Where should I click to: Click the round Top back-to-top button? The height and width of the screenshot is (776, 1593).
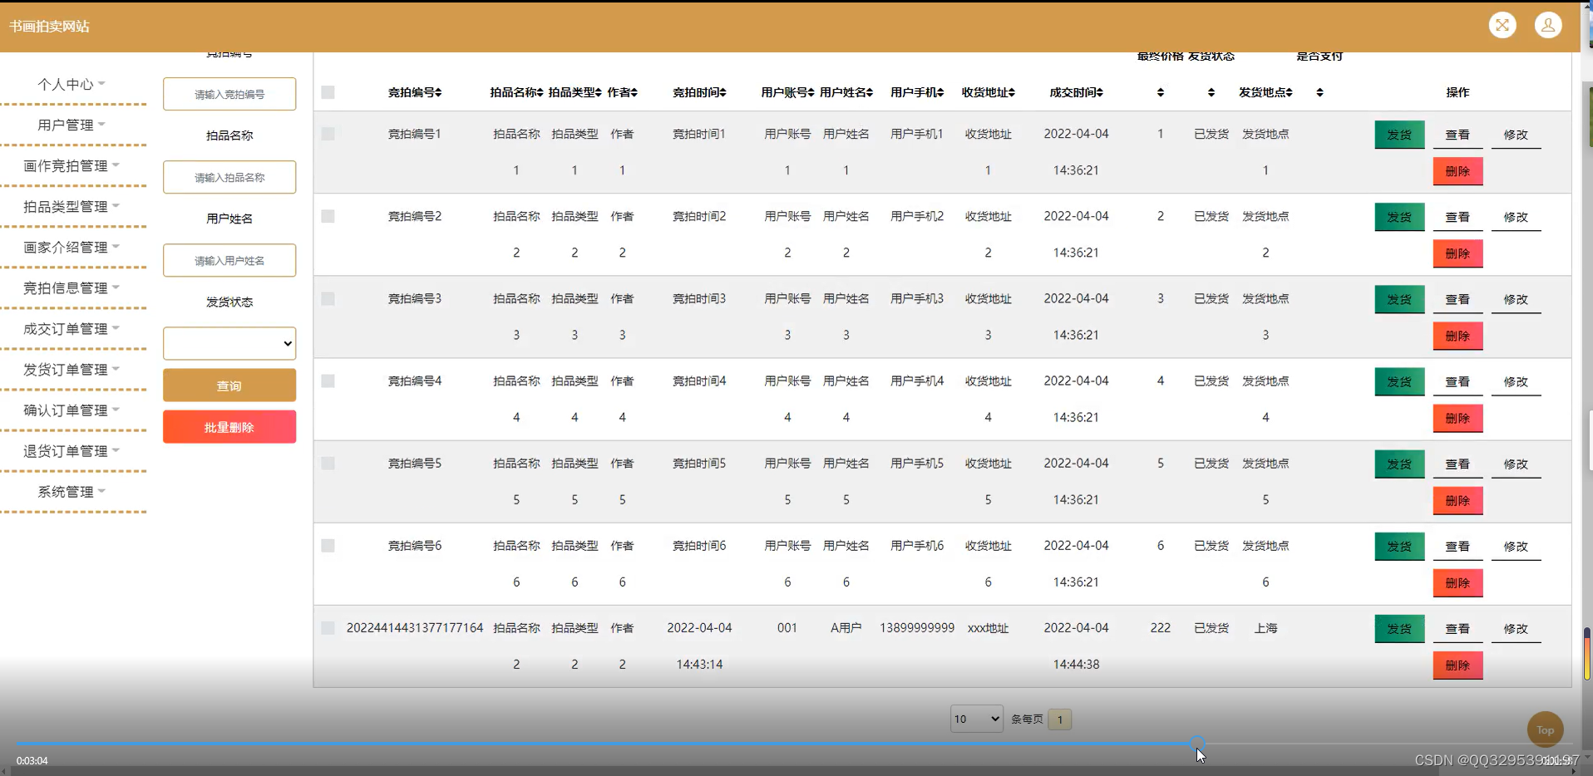click(1545, 729)
